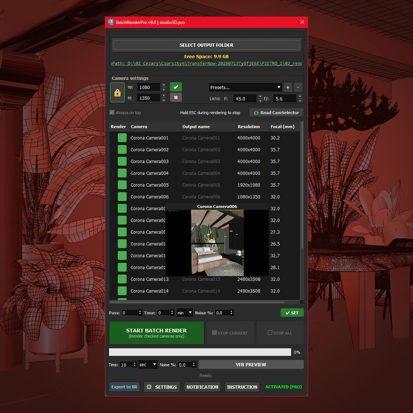Increase preview Noise % stepper
This screenshot has width=413, height=413.
click(x=194, y=363)
